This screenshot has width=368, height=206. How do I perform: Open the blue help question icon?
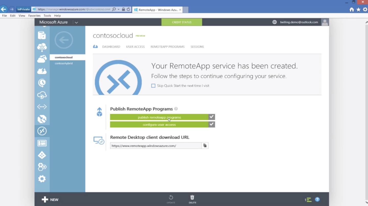pos(317,199)
